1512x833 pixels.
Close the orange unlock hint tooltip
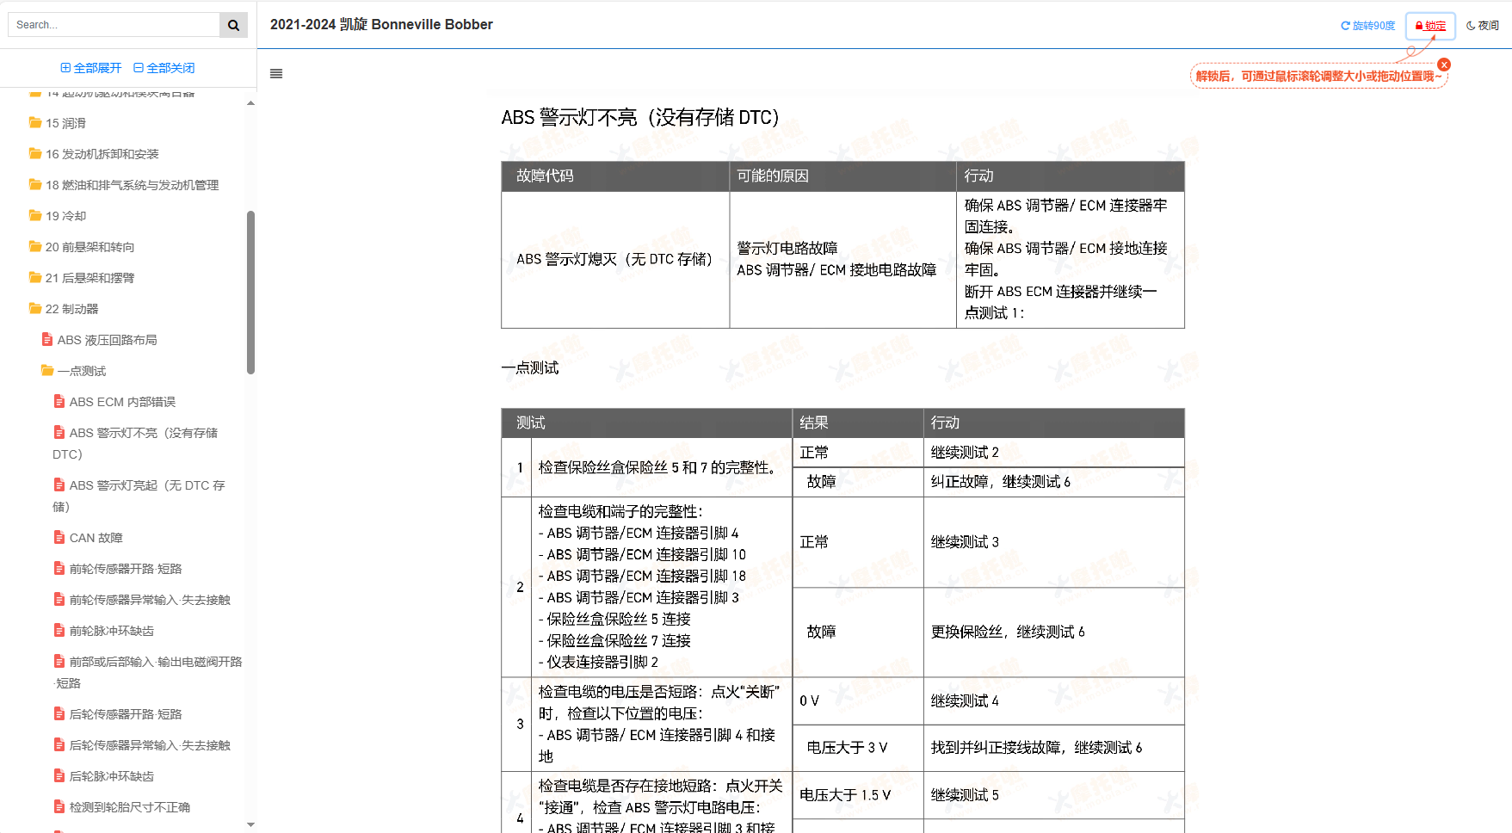(x=1444, y=65)
